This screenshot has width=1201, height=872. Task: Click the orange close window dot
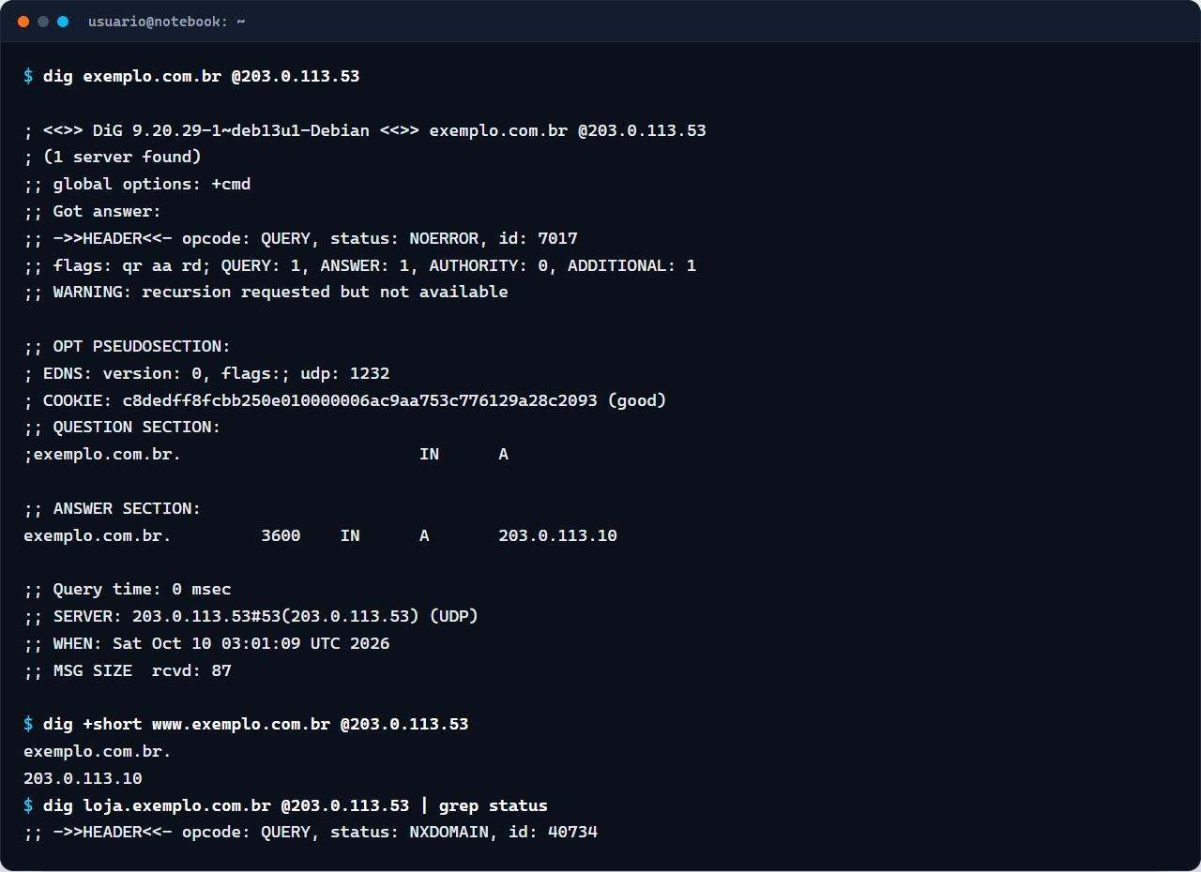coord(23,22)
